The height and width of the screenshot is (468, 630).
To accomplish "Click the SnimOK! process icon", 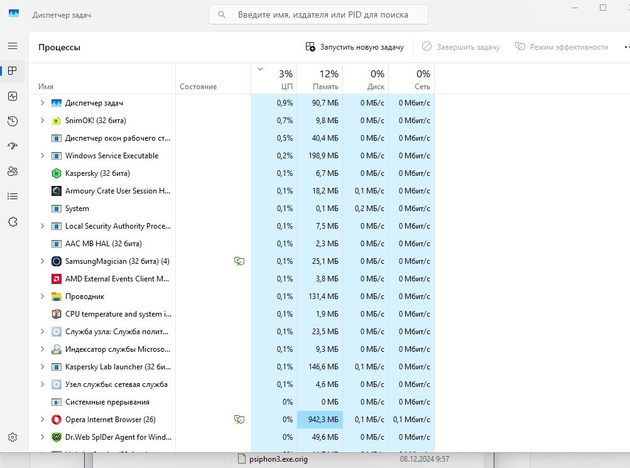I will pyautogui.click(x=57, y=121).
